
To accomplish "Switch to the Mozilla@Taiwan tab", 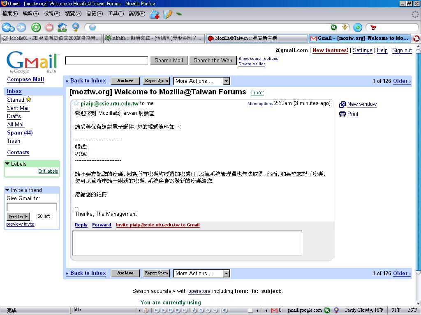I will [256, 39].
